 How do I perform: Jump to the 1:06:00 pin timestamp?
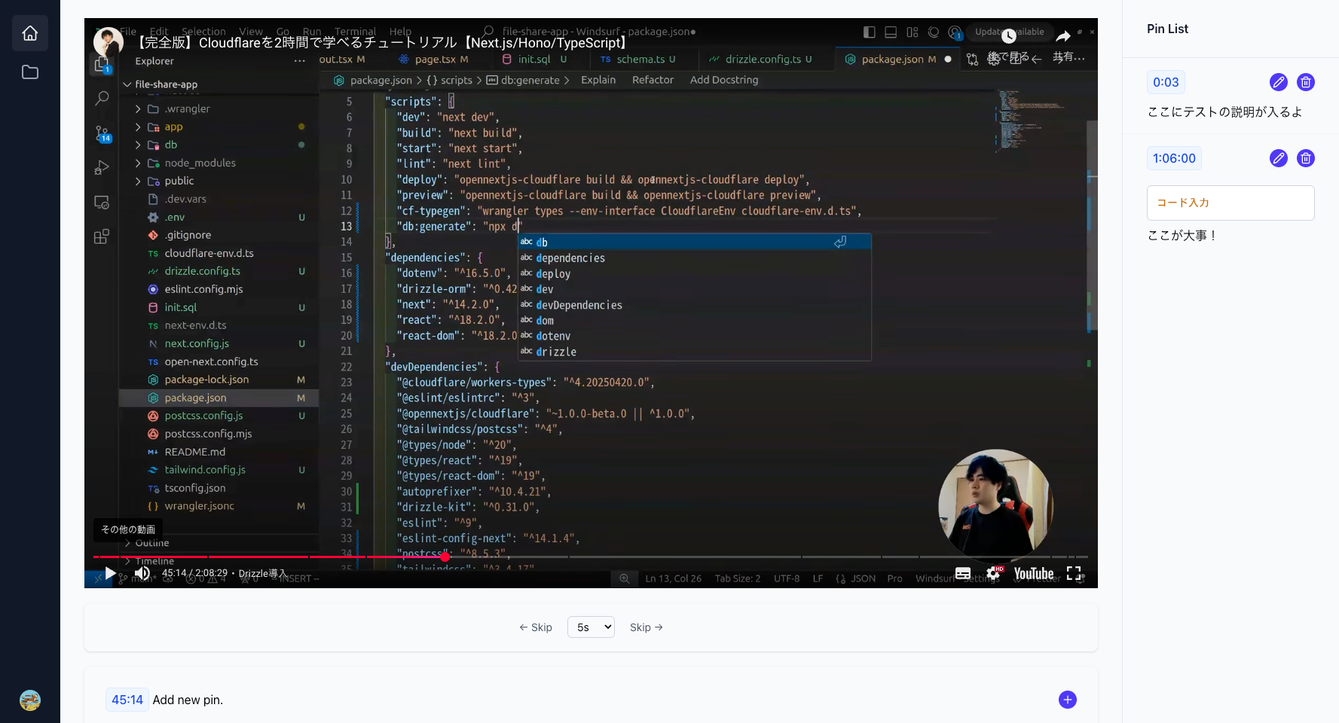pos(1174,158)
